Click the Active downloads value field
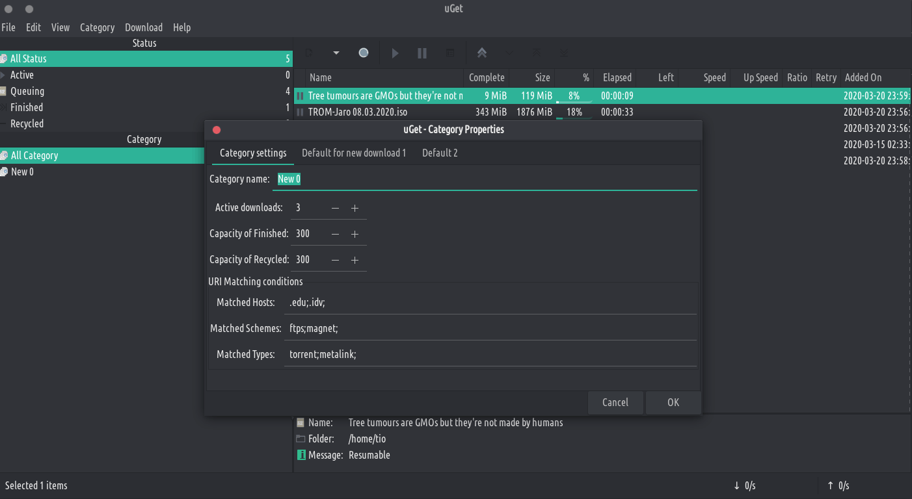 coord(308,208)
